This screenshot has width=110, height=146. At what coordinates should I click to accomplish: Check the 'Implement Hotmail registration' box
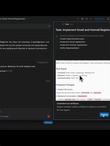pos(57,45)
